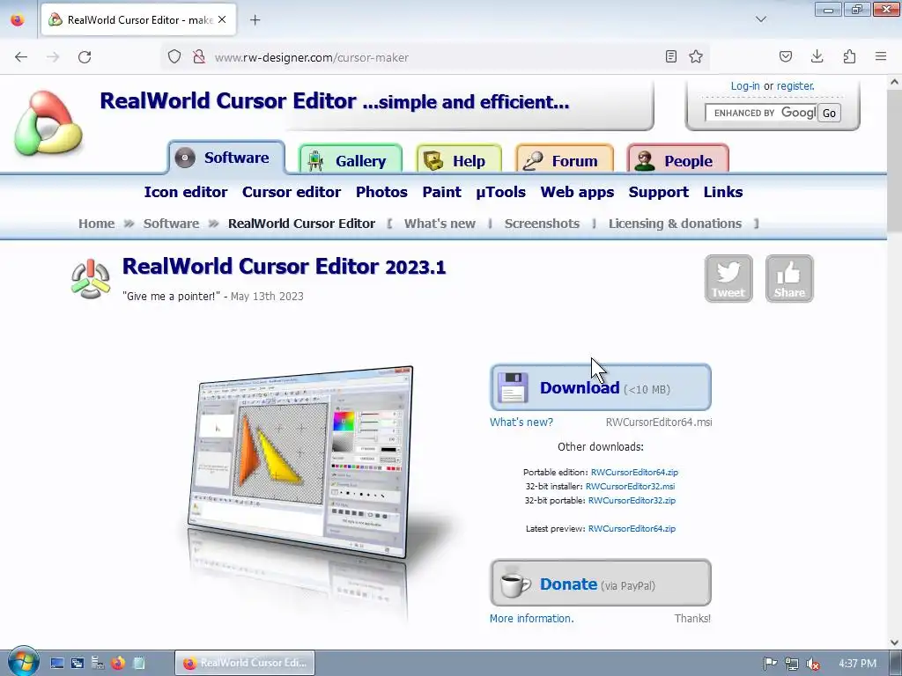Viewport: 902px width, 676px height.
Task: Open the Support menu item
Action: (x=658, y=192)
